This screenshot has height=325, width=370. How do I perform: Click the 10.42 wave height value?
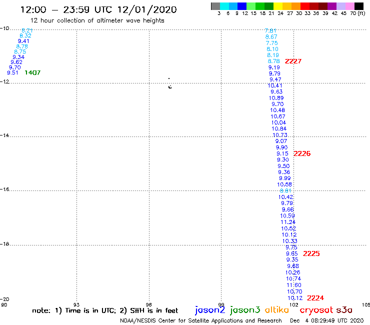tap(286, 197)
